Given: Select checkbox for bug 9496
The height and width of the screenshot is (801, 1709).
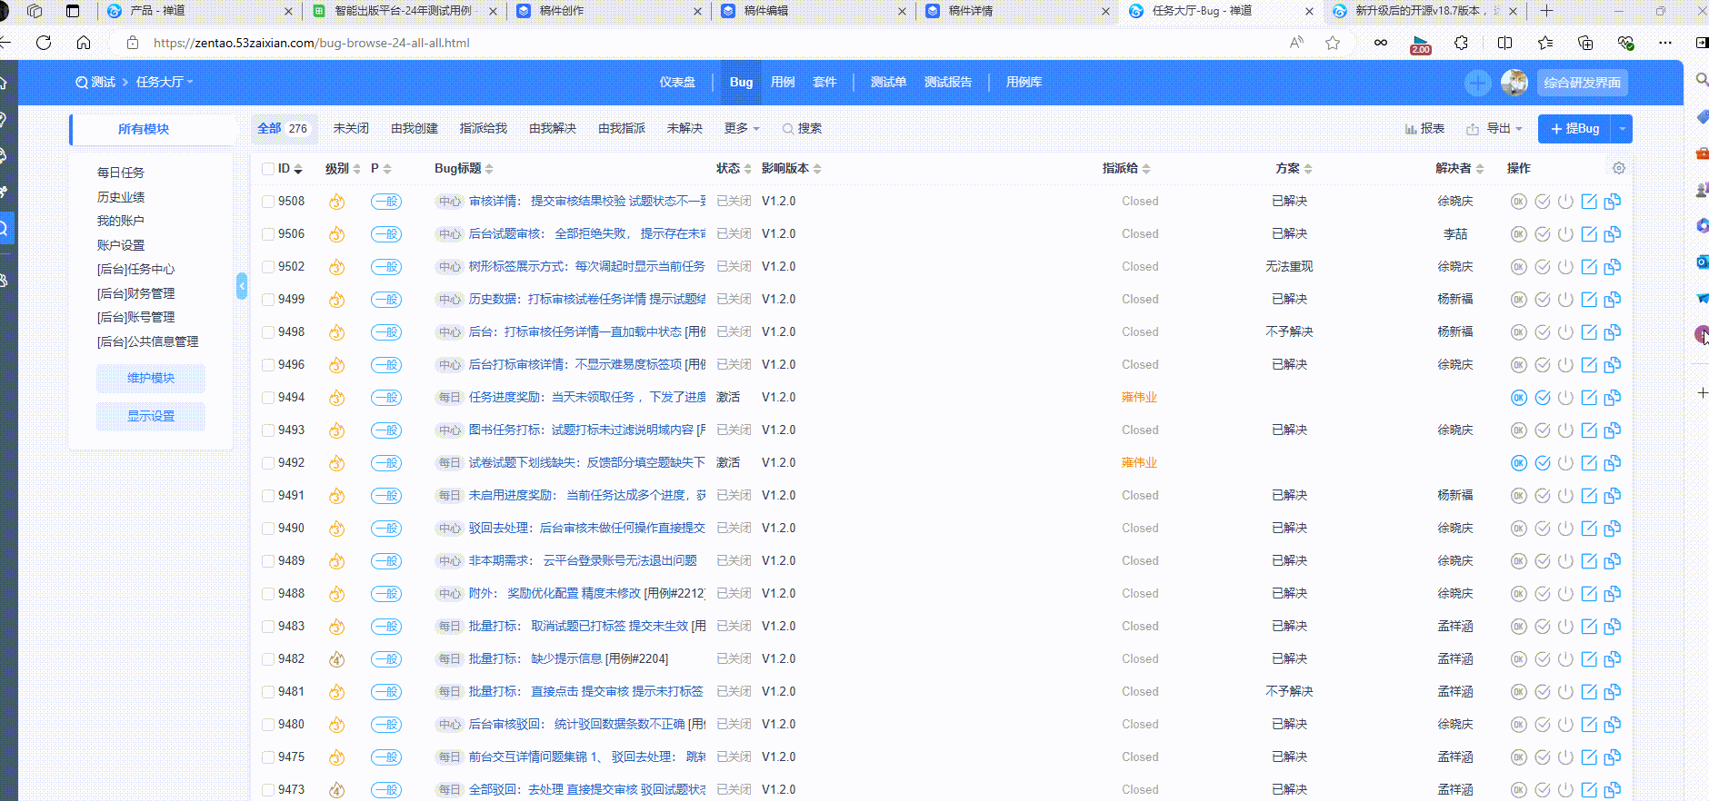Looking at the screenshot, I should pyautogui.click(x=268, y=365).
